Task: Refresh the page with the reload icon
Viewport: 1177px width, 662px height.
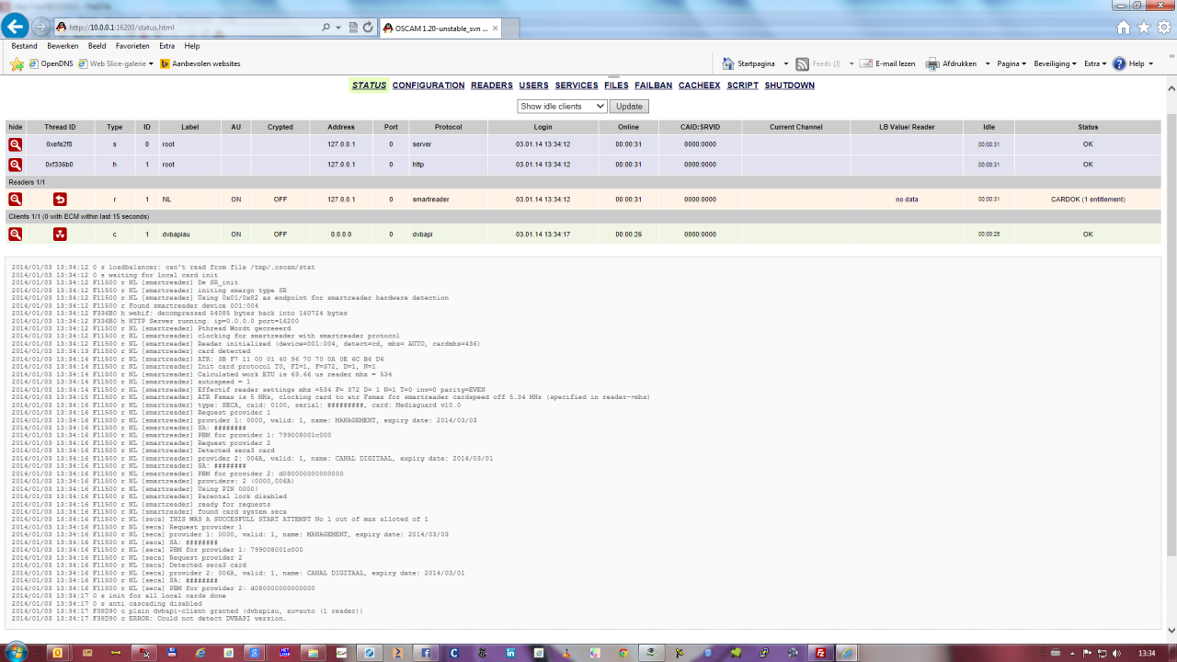Action: pyautogui.click(x=368, y=28)
